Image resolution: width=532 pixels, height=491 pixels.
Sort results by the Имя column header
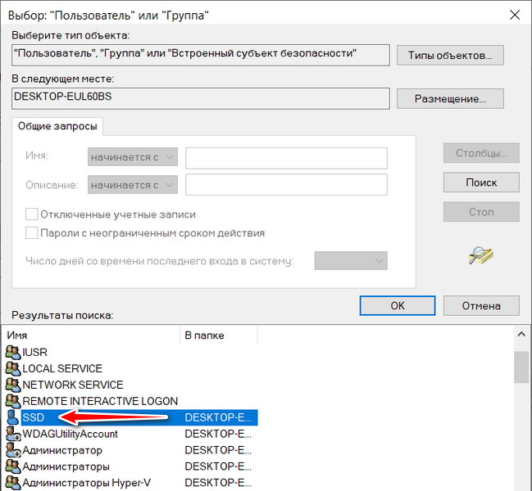click(x=92, y=336)
